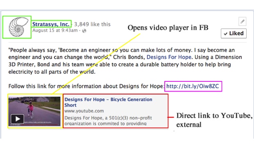Click the www.youtube.com source domain

(84, 111)
